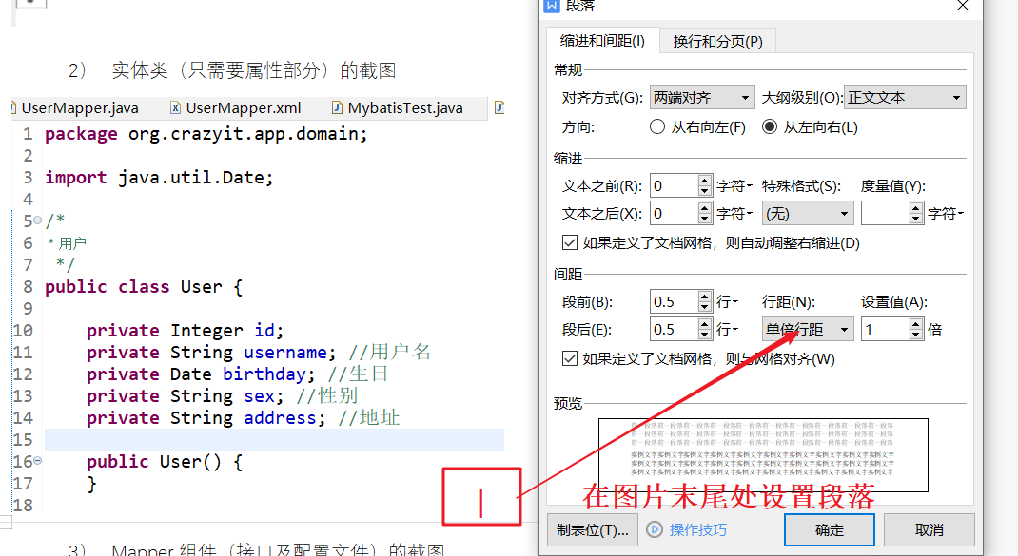Image resolution: width=1018 pixels, height=556 pixels.
Task: Open 行距 dropdown showing 单倍行距
Action: point(808,329)
